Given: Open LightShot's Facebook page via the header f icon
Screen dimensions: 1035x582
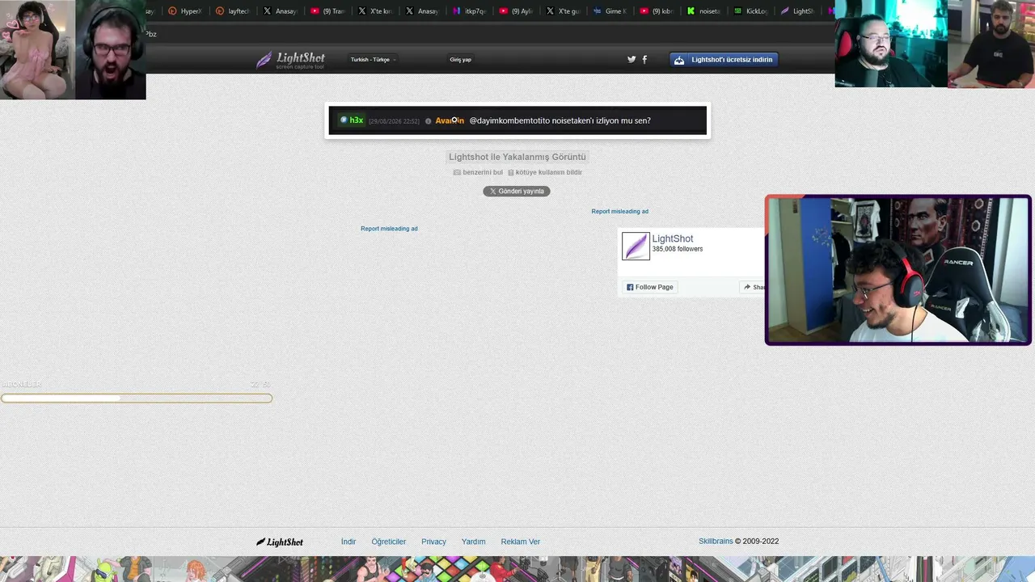Looking at the screenshot, I should [644, 59].
